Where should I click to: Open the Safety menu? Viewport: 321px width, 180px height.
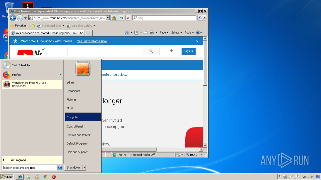point(177,32)
